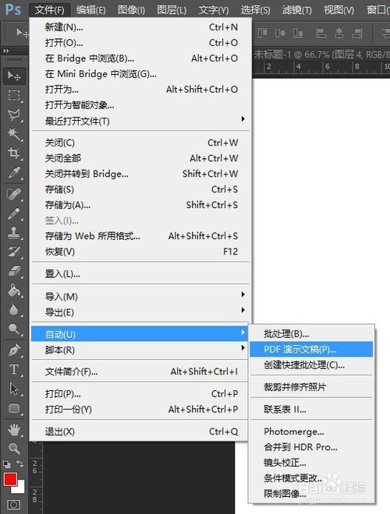This screenshot has width=390, height=514.
Task: Select the Blur tool
Action: click(14, 309)
